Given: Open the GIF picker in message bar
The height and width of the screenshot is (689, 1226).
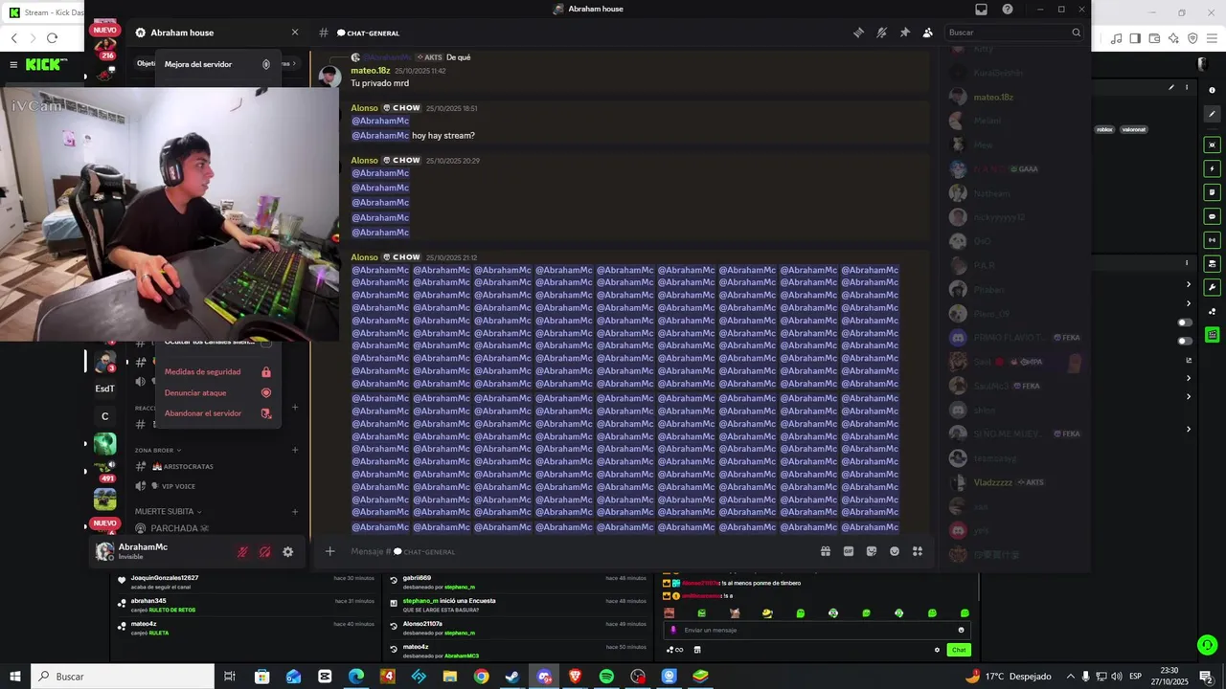Looking at the screenshot, I should point(849,551).
